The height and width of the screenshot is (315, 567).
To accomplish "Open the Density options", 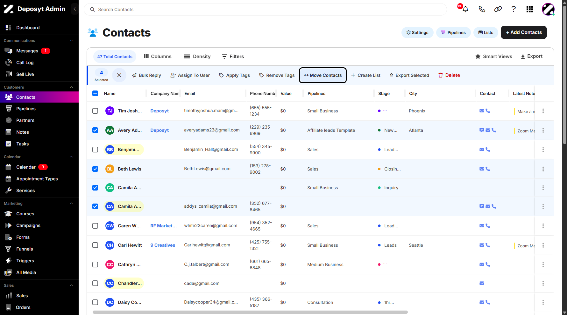I will click(197, 57).
